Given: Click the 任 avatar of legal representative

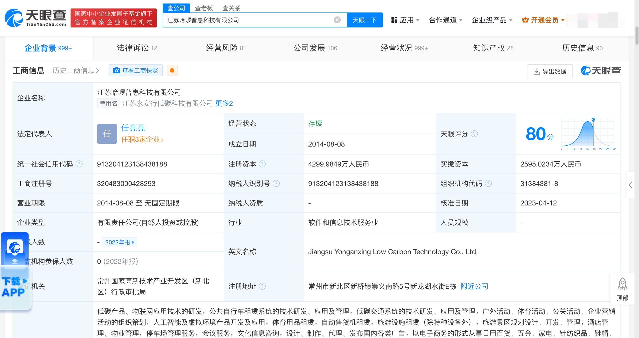Looking at the screenshot, I should [x=107, y=134].
